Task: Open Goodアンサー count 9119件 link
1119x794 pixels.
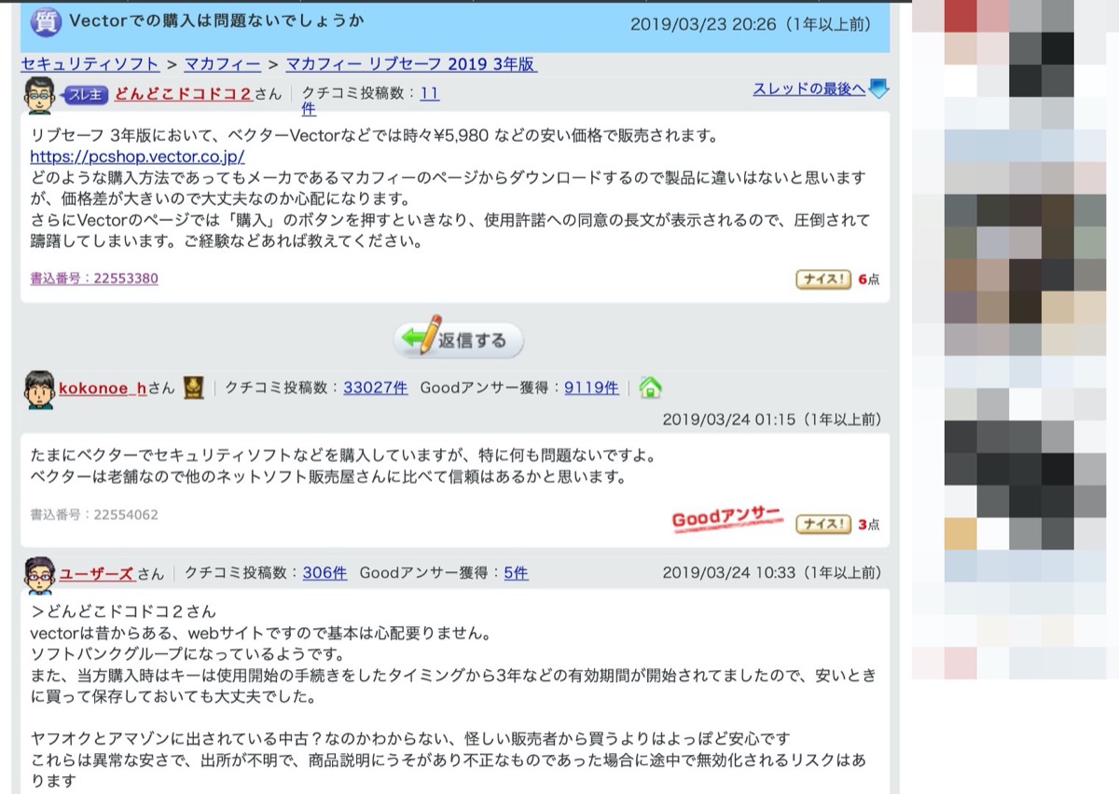Action: coord(591,388)
